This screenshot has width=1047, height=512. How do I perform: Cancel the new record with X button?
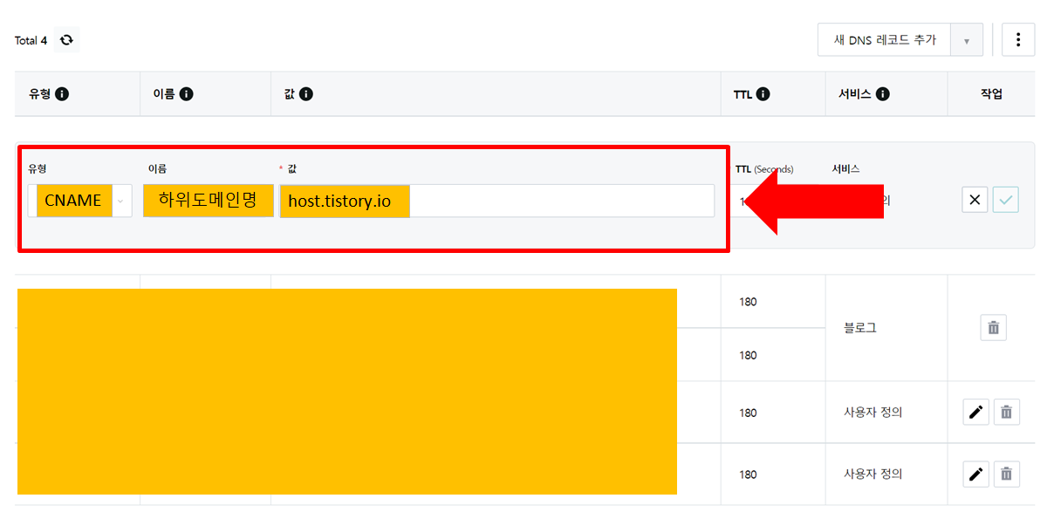(x=975, y=201)
